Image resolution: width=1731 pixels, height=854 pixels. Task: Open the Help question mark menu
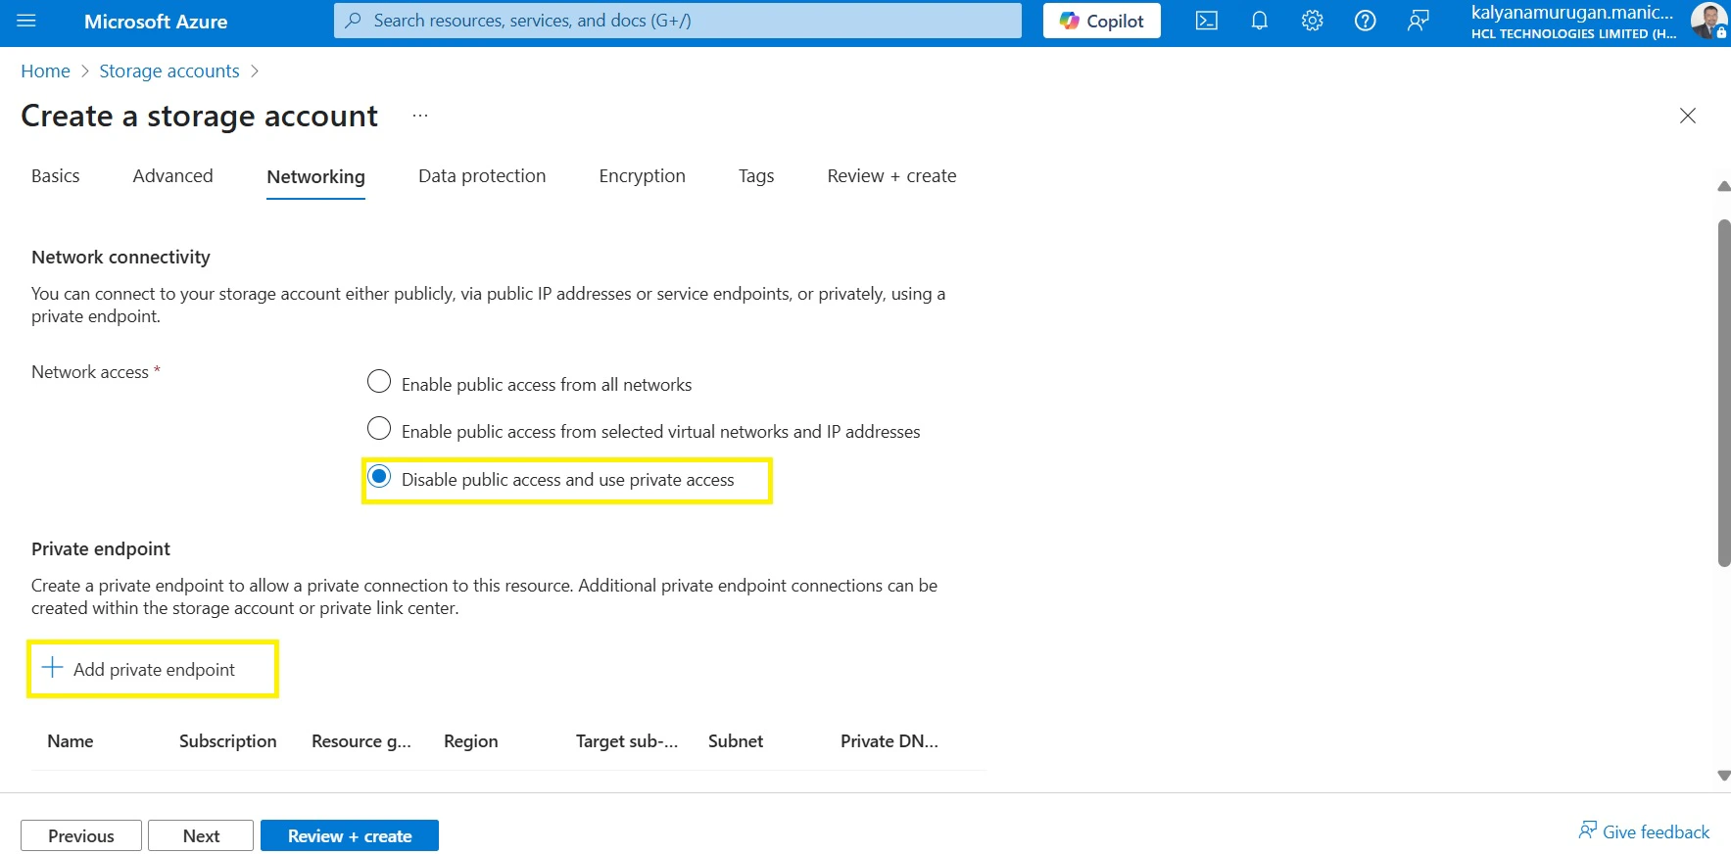[x=1366, y=21]
